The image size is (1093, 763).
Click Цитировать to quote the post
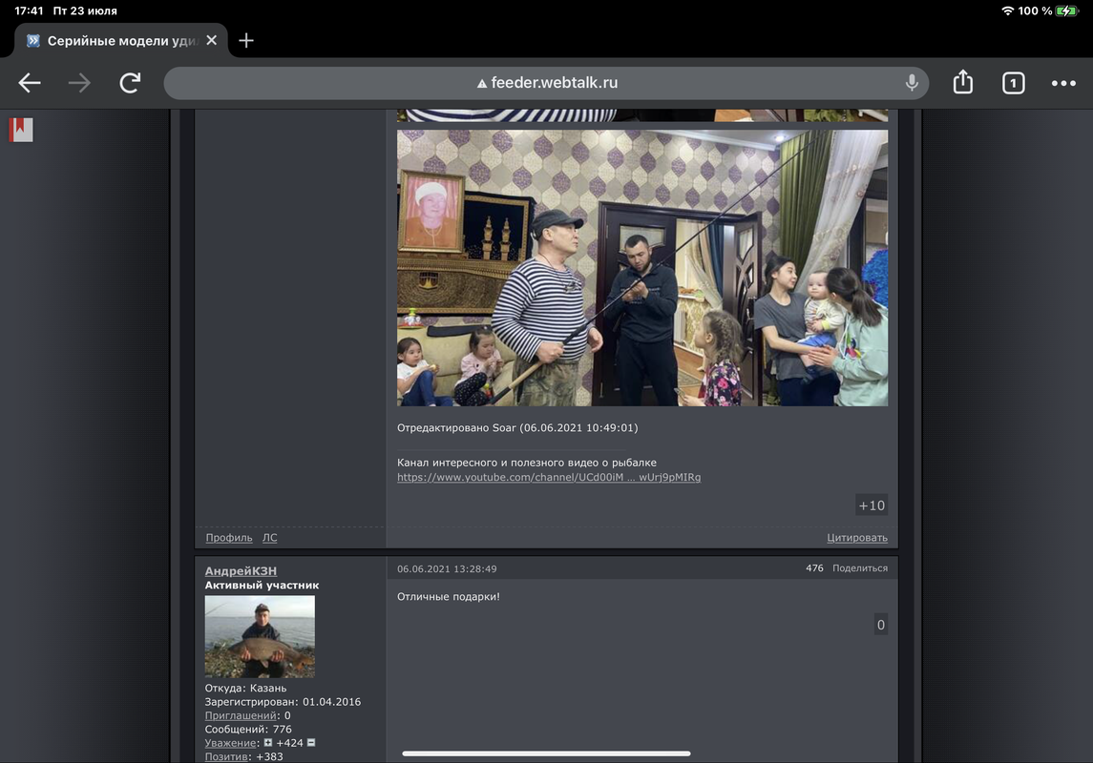click(x=856, y=538)
